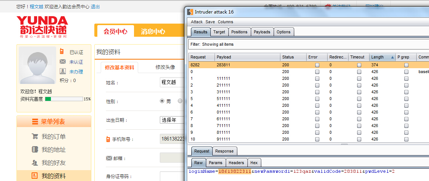Select the 修改基本资料 tab
Screen dimensions: 429x181
point(119,67)
